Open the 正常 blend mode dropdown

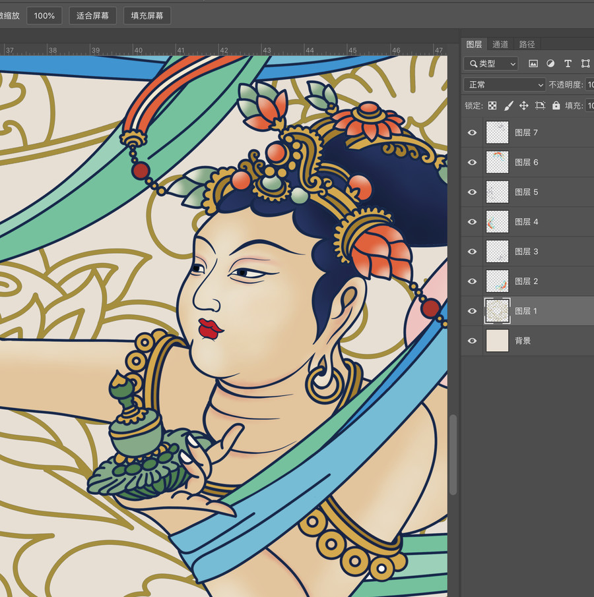(x=504, y=84)
